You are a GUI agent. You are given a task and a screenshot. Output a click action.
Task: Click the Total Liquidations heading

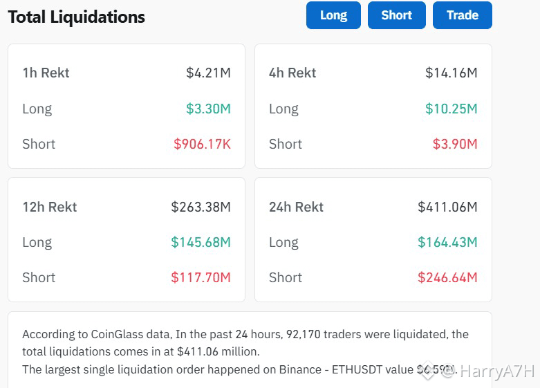pos(77,17)
